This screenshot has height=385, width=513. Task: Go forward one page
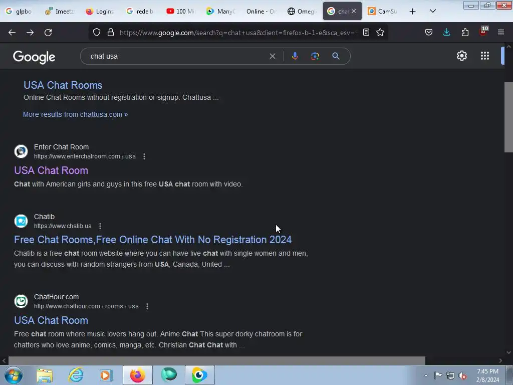(30, 33)
